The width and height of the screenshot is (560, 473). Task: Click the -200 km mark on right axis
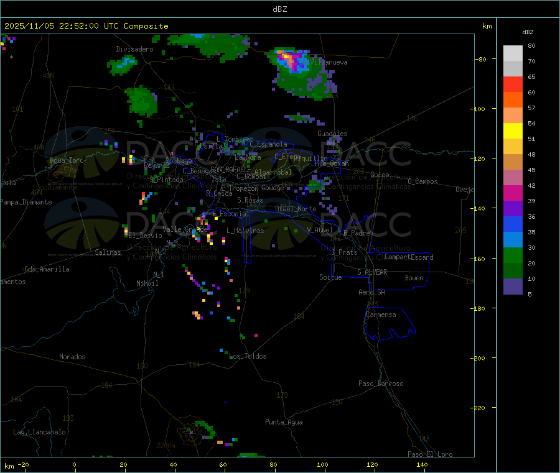point(477,359)
